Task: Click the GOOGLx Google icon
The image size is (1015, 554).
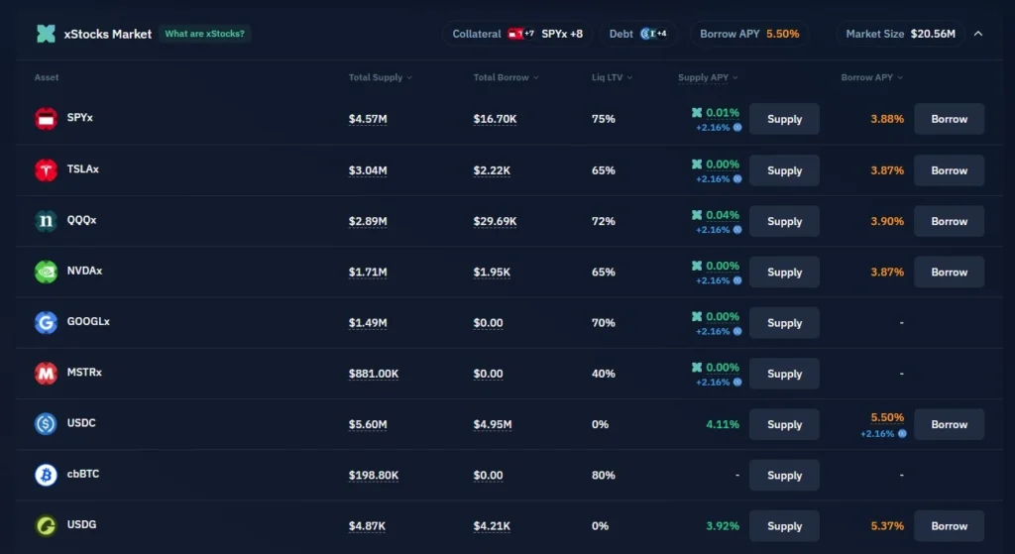Action: click(46, 322)
